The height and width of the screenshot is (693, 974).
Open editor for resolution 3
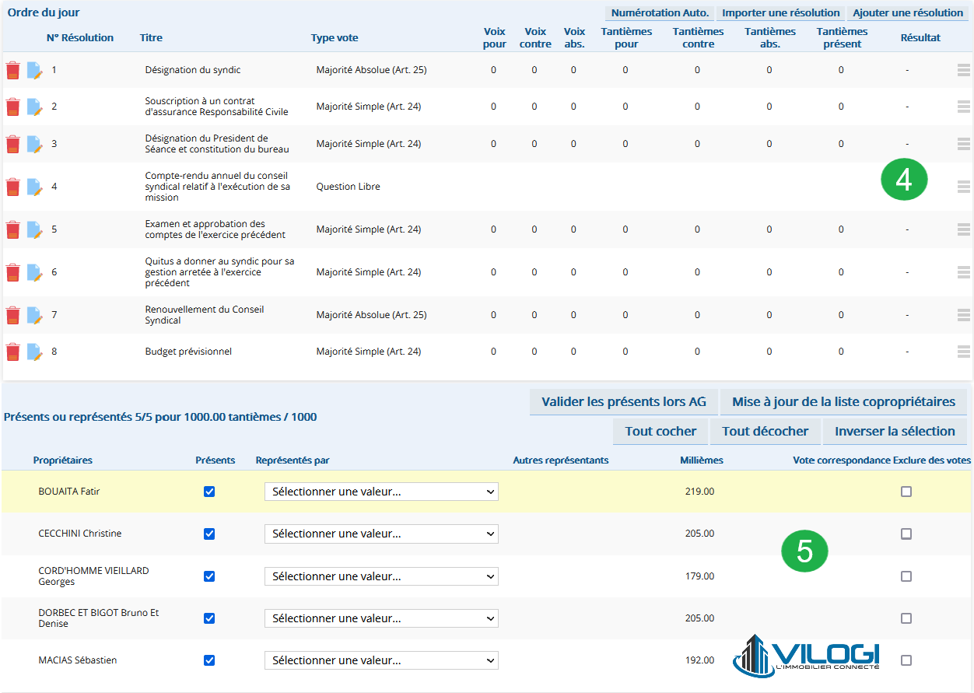[x=34, y=144]
